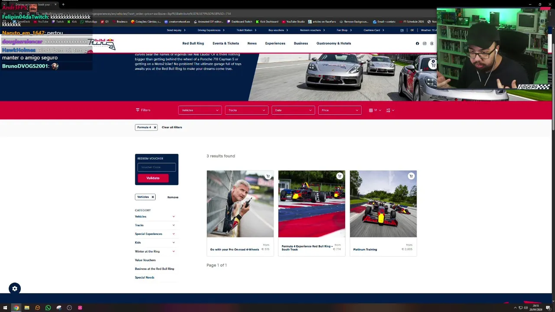This screenshot has width=555, height=312.
Task: Open the Special Needs link
Action: click(x=144, y=277)
